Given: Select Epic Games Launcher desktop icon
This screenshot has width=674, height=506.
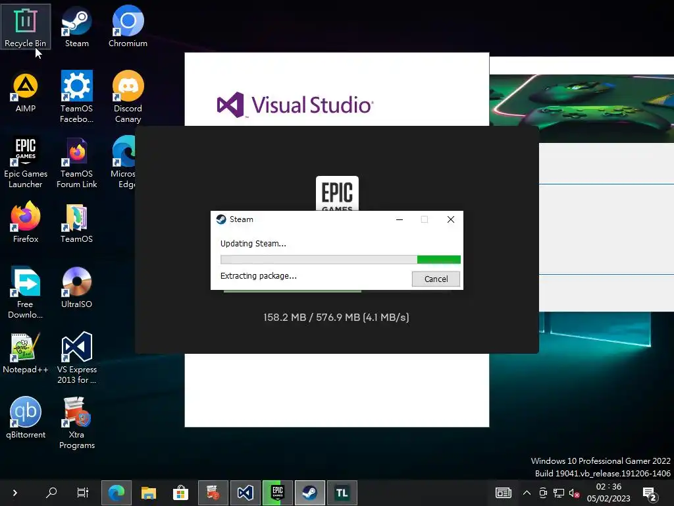Looking at the screenshot, I should (x=26, y=163).
